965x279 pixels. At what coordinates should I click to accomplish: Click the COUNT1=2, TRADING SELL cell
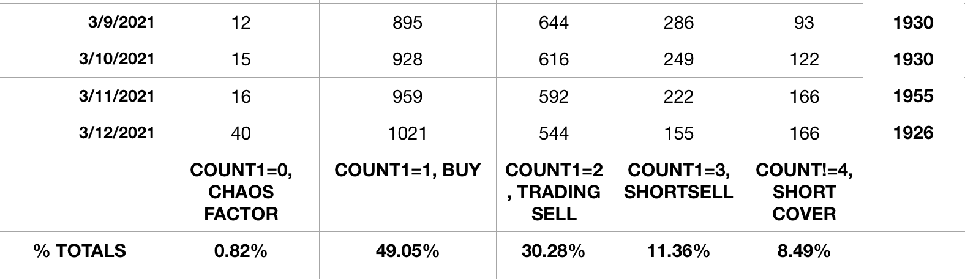[554, 192]
